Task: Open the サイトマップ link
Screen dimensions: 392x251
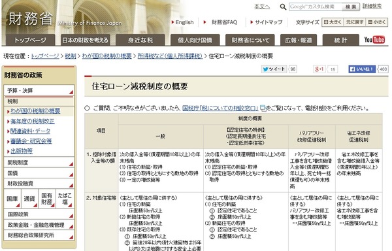Action: 269,22
